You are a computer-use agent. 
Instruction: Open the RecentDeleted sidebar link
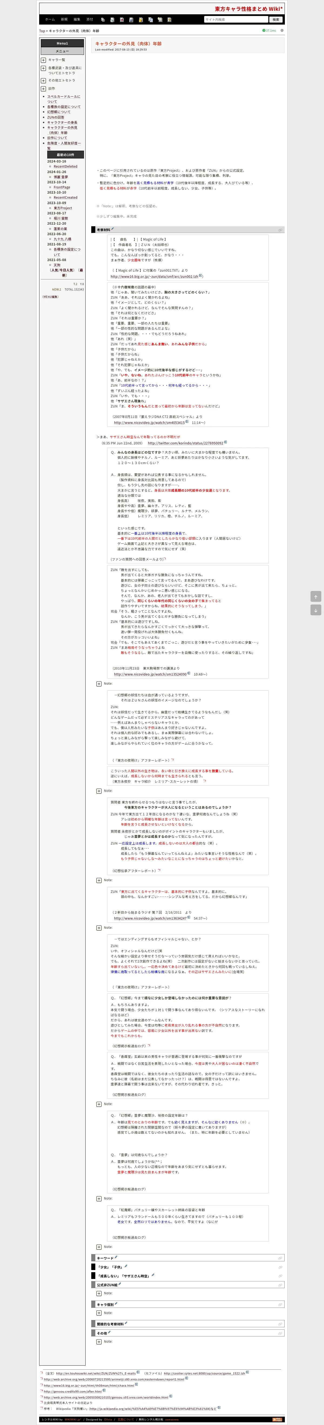click(x=65, y=167)
